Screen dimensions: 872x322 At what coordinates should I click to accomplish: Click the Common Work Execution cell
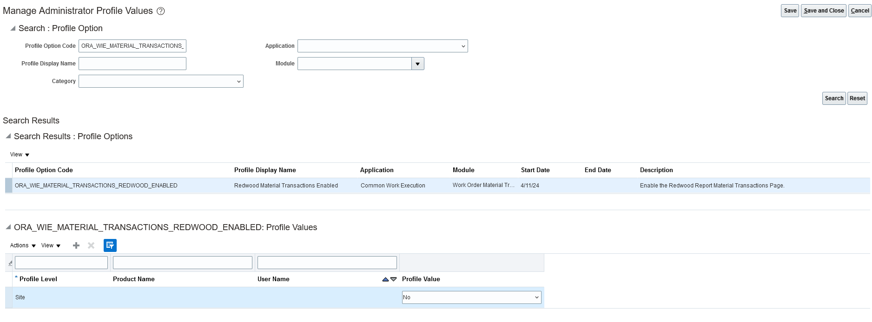click(x=393, y=186)
